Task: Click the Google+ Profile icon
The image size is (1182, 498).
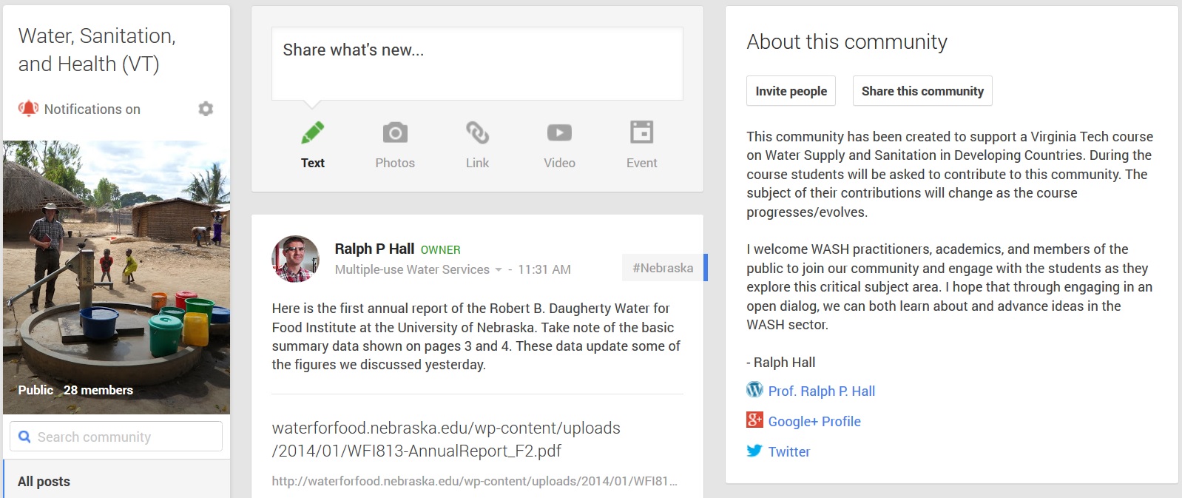Action: (x=754, y=420)
